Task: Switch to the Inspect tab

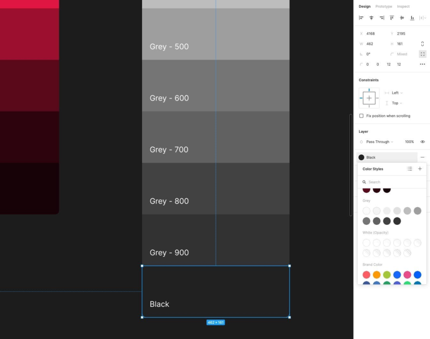Action: pyautogui.click(x=403, y=6)
